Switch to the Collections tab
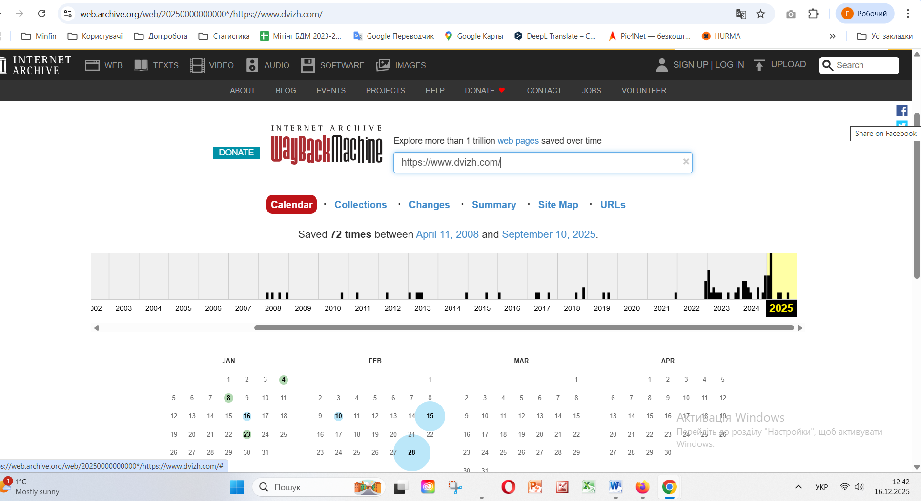The width and height of the screenshot is (921, 501). pos(361,205)
